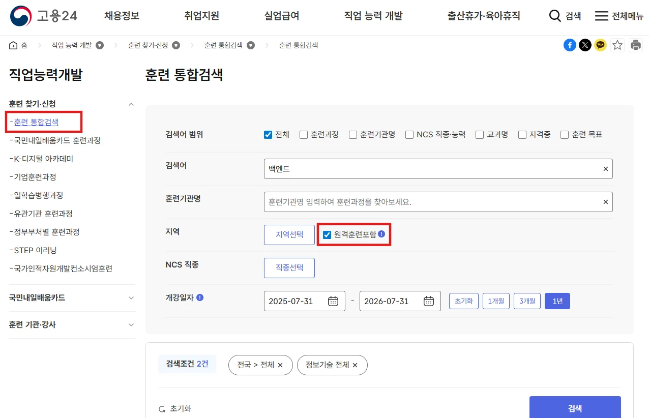Share page via KakaoTalk icon

click(601, 45)
